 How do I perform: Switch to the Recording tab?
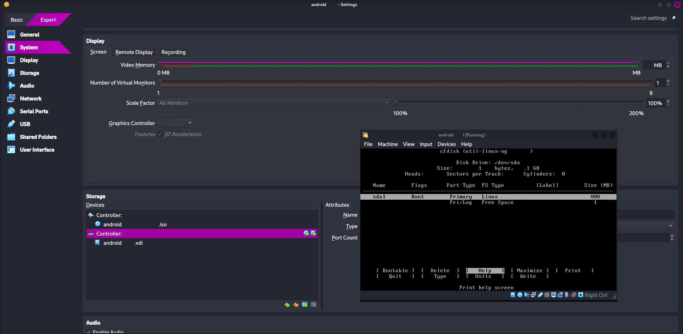click(173, 52)
